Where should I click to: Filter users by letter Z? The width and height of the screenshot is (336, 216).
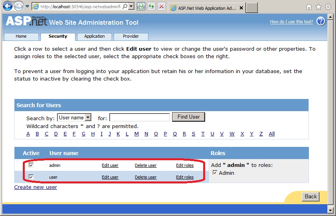[261, 134]
